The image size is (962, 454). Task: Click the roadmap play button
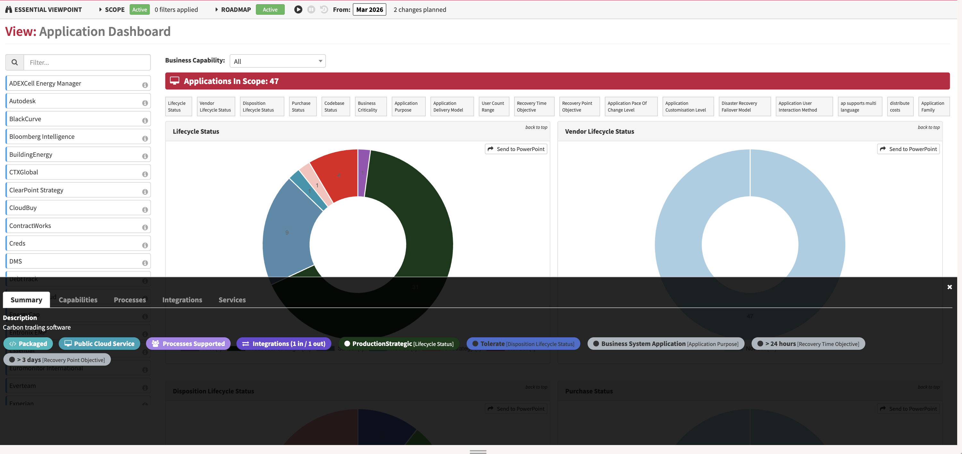click(298, 9)
